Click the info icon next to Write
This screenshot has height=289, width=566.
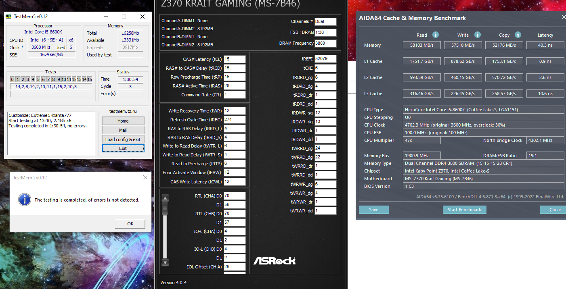click(478, 35)
